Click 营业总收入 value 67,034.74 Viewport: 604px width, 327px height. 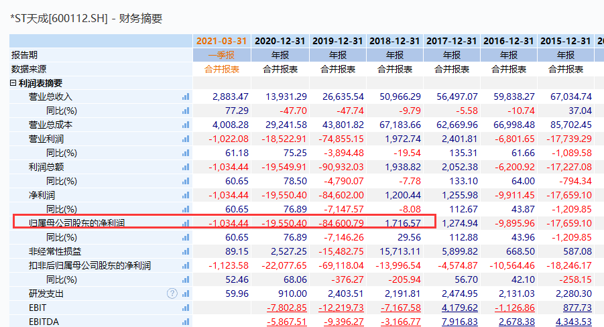click(571, 96)
